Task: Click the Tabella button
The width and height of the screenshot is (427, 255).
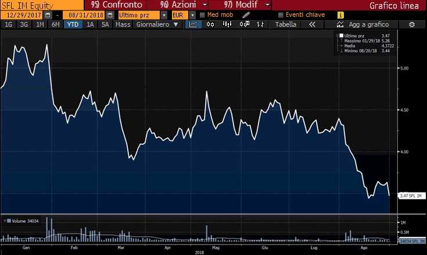Action: [x=285, y=24]
